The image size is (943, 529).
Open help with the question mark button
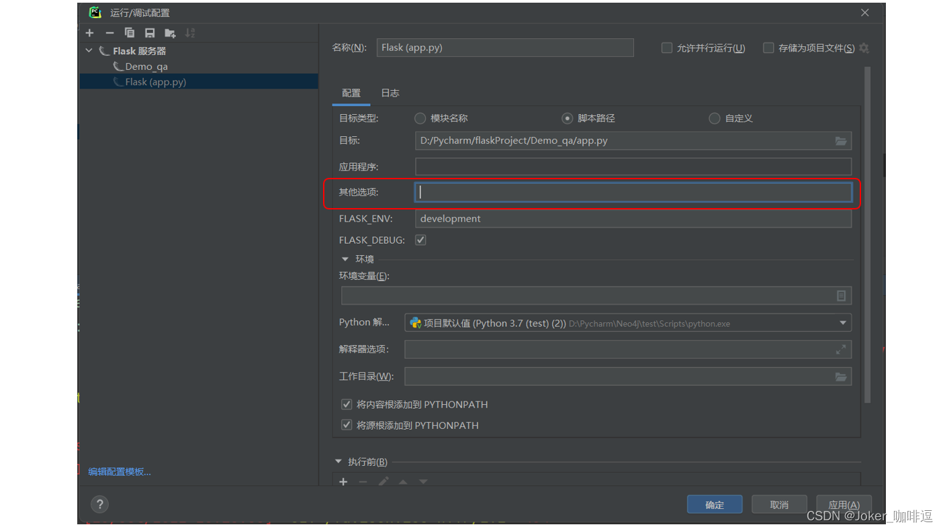click(x=99, y=504)
